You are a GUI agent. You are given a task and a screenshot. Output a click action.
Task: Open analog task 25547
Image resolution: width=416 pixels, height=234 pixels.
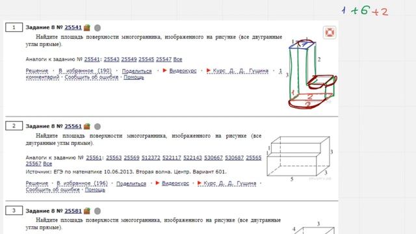(164, 59)
